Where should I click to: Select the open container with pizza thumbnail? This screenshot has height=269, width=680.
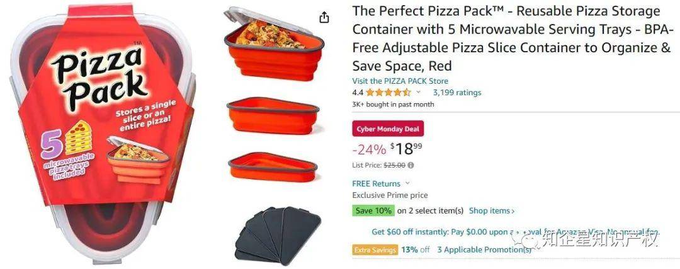coord(274,44)
